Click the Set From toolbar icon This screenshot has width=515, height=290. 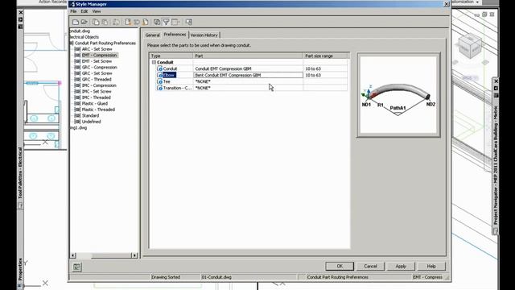pos(137,22)
